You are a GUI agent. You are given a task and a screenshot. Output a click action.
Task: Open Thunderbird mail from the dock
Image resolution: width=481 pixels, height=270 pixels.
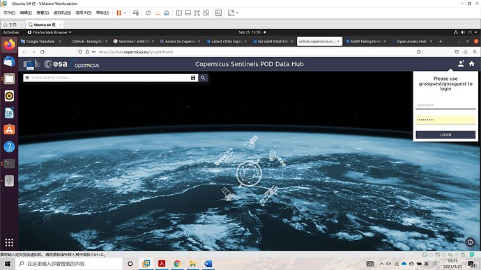click(x=9, y=62)
